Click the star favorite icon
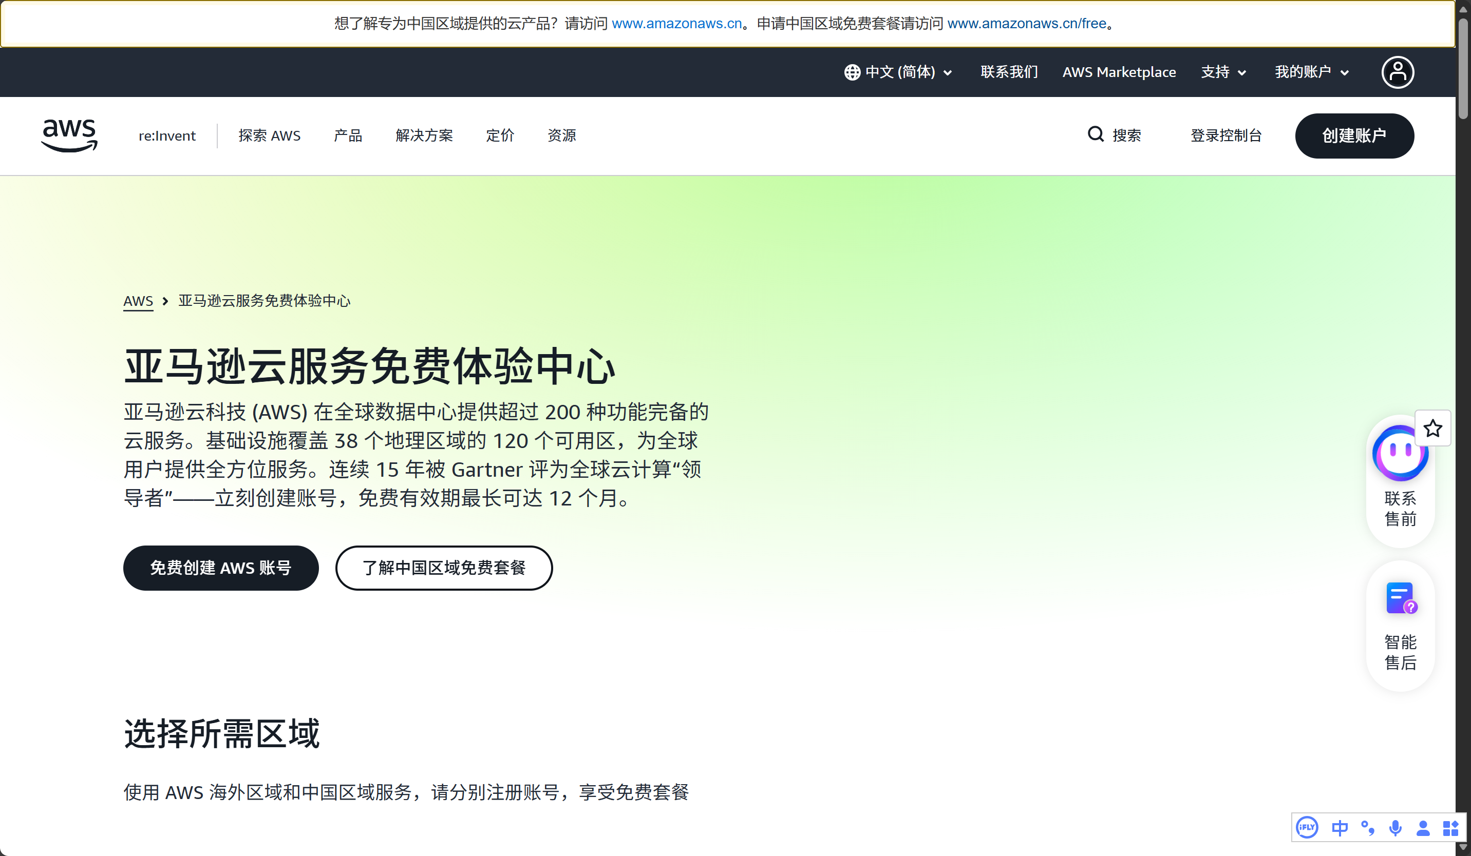1471x856 pixels. pyautogui.click(x=1432, y=429)
